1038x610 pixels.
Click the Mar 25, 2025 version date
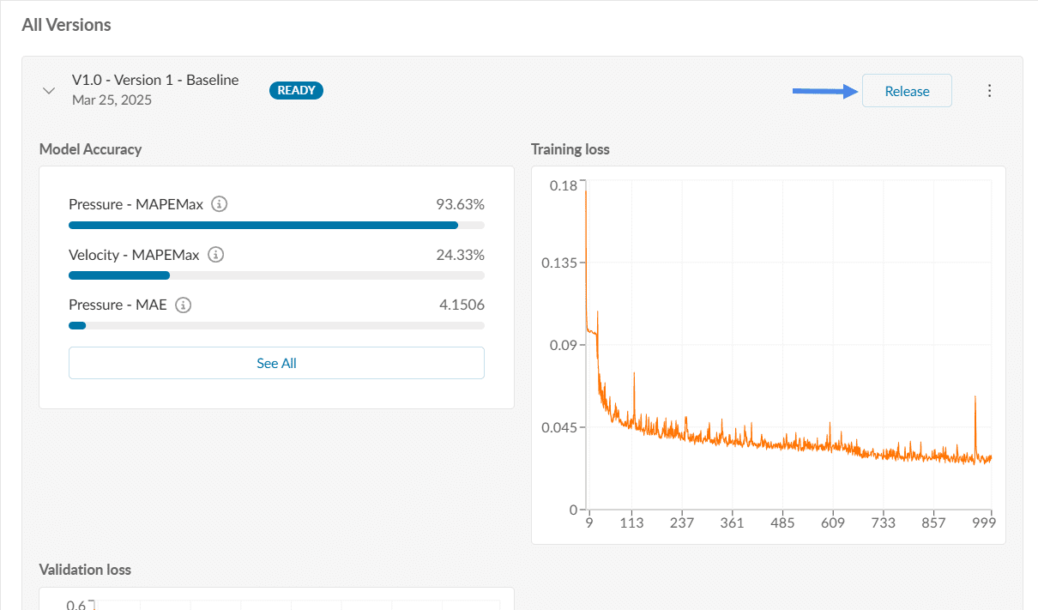click(112, 100)
